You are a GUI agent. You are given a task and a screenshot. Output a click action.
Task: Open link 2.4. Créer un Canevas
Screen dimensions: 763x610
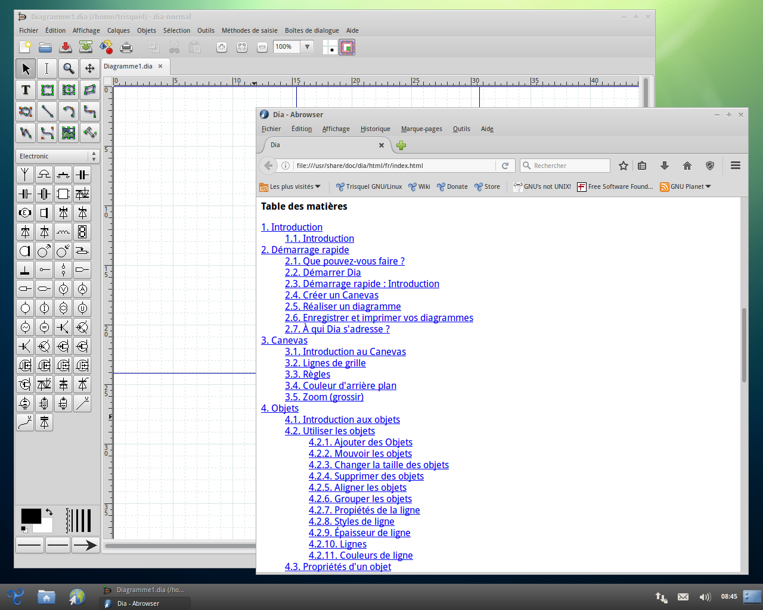[331, 295]
